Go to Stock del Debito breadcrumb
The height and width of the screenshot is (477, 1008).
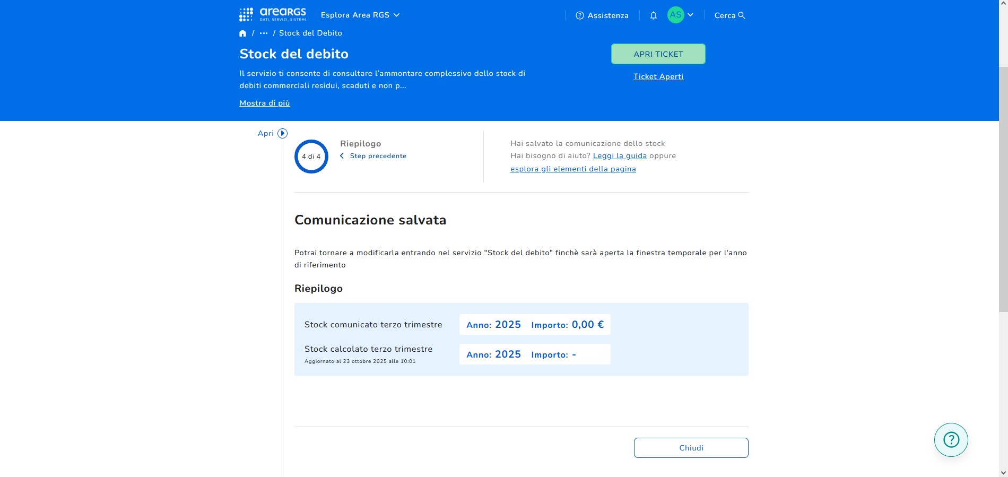pos(310,33)
